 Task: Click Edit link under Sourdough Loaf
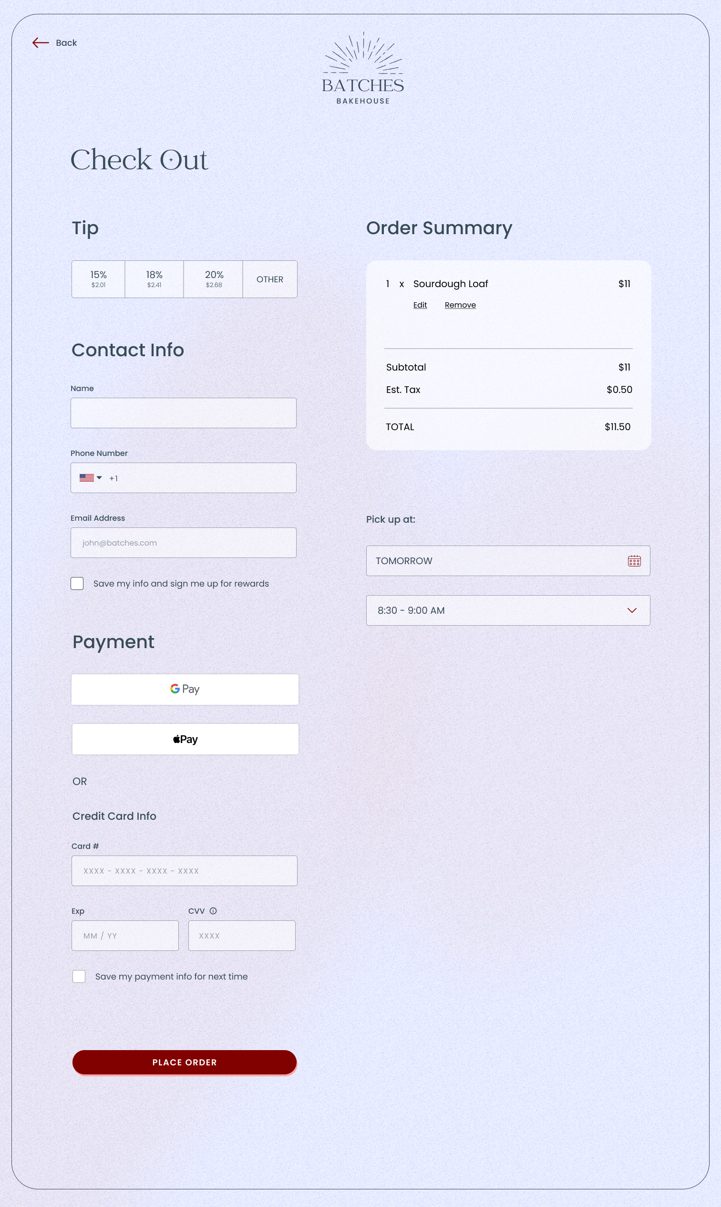(x=420, y=305)
